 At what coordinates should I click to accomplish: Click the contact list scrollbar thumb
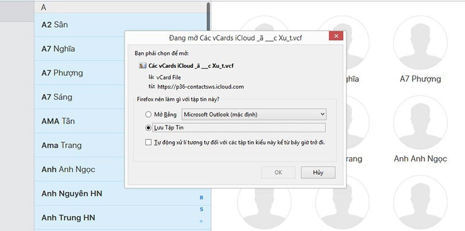[x=209, y=17]
